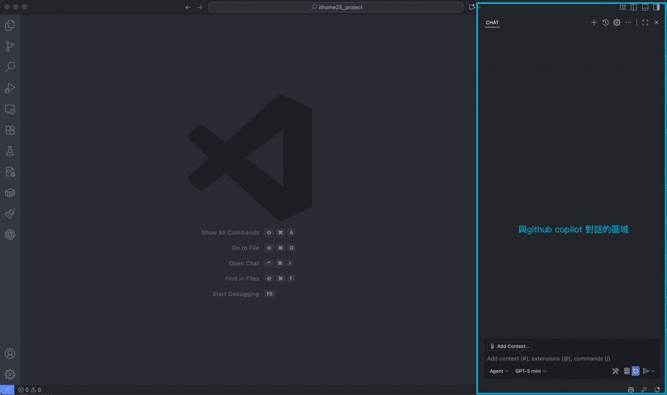The width and height of the screenshot is (667, 395).
Task: Open the Source Control view
Action: (10, 46)
